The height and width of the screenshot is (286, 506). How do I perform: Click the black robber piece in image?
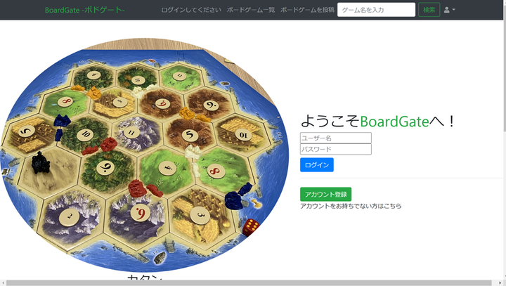[x=41, y=162]
